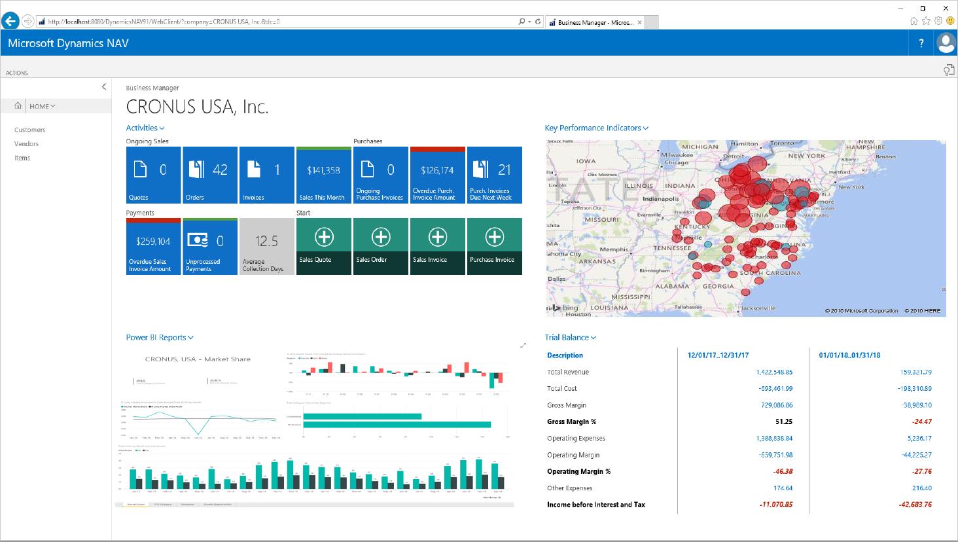Expand the Key Performance Indicators dropdown
Screen dimensions: 958x542
(x=597, y=128)
